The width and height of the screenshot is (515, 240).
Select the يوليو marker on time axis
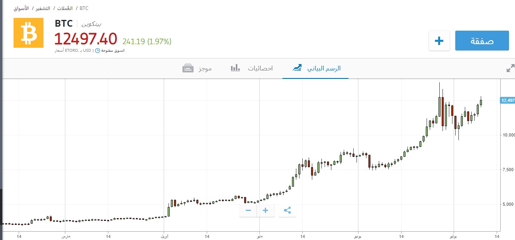(453, 236)
